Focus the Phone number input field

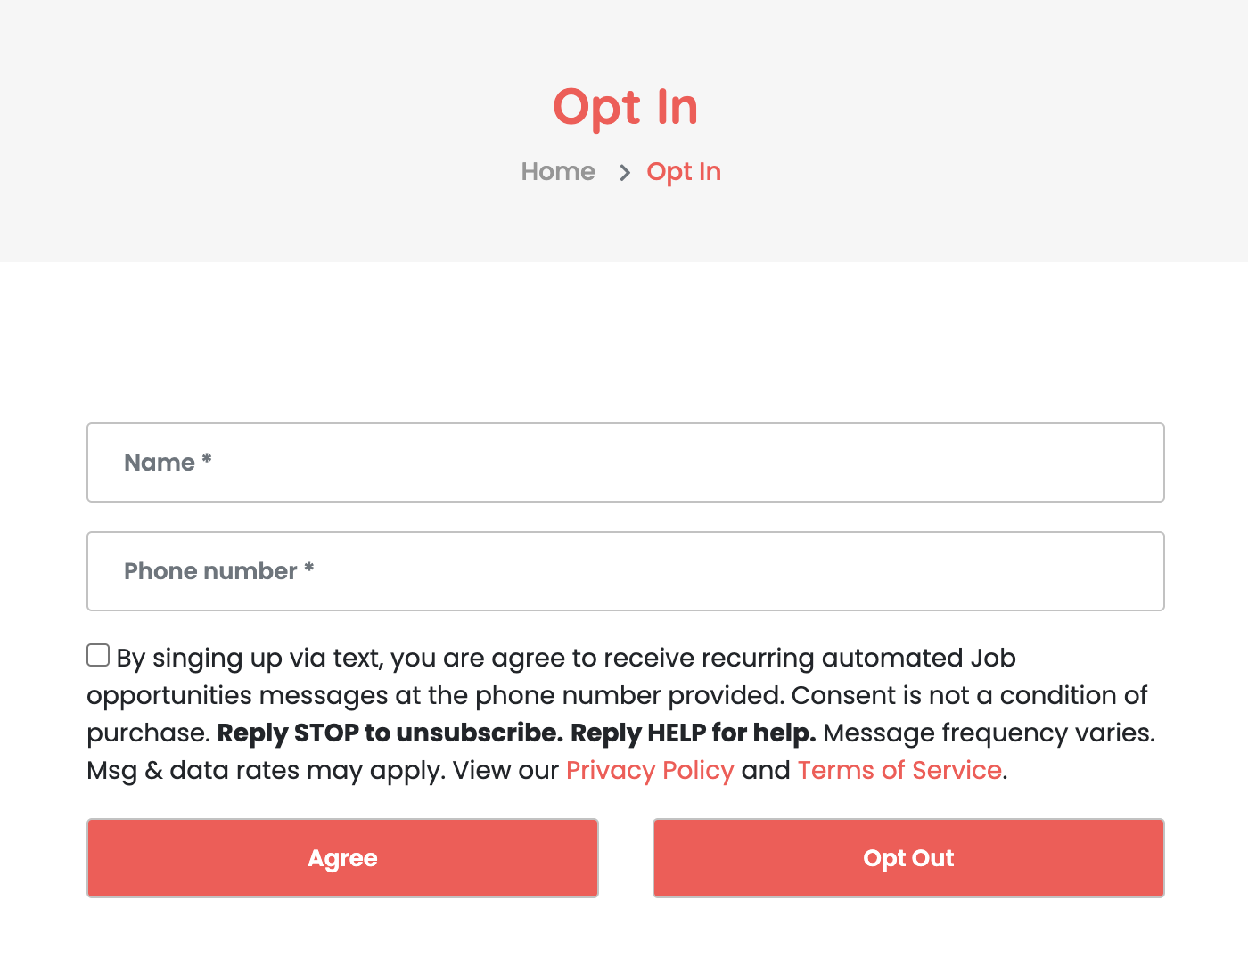coord(626,571)
